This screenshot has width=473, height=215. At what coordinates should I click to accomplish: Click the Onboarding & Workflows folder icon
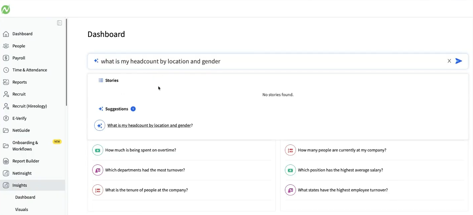click(6, 146)
